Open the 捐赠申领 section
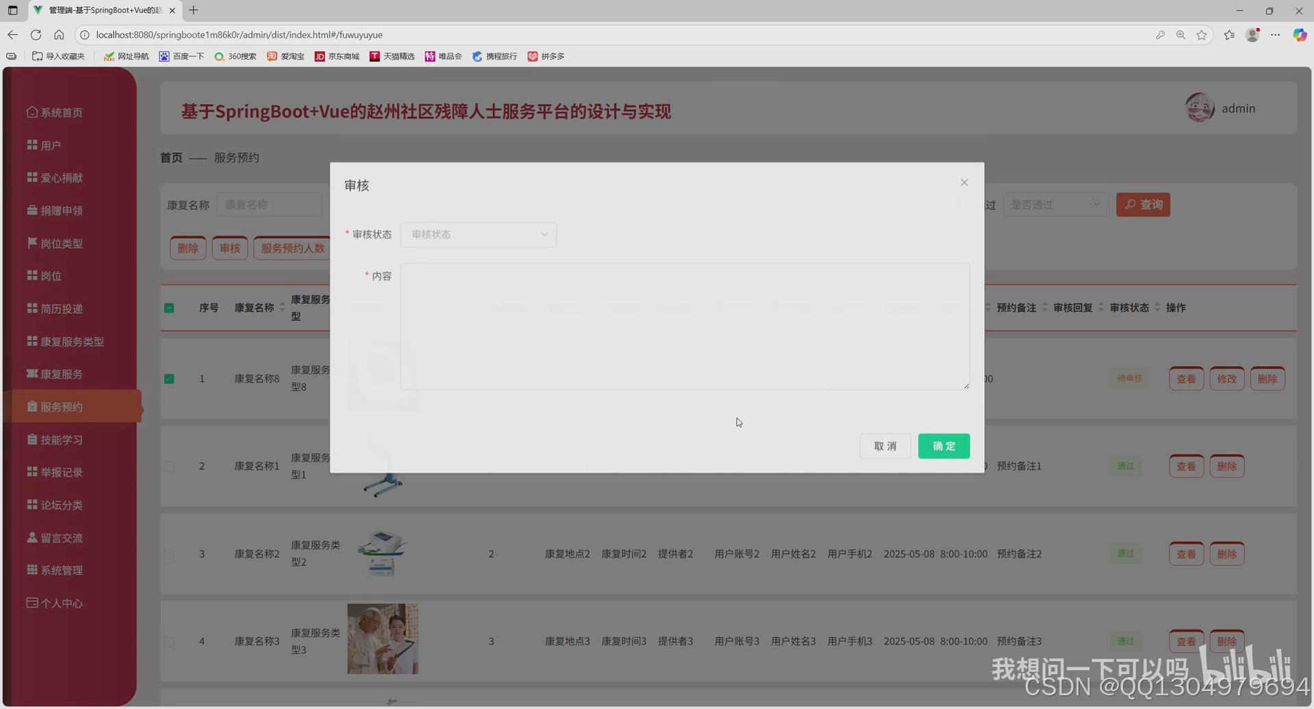Image resolution: width=1314 pixels, height=709 pixels. (62, 210)
